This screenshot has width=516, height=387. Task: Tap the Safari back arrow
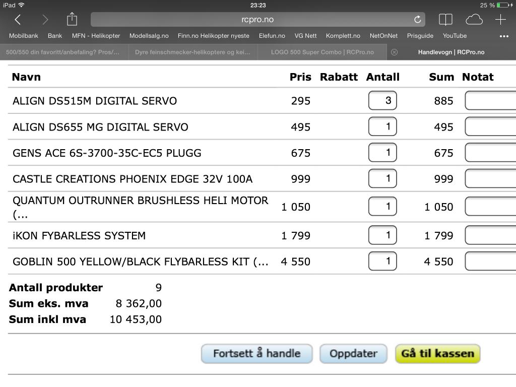(x=18, y=20)
